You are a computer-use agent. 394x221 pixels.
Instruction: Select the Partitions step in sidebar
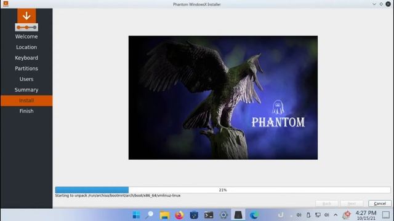coord(26,68)
